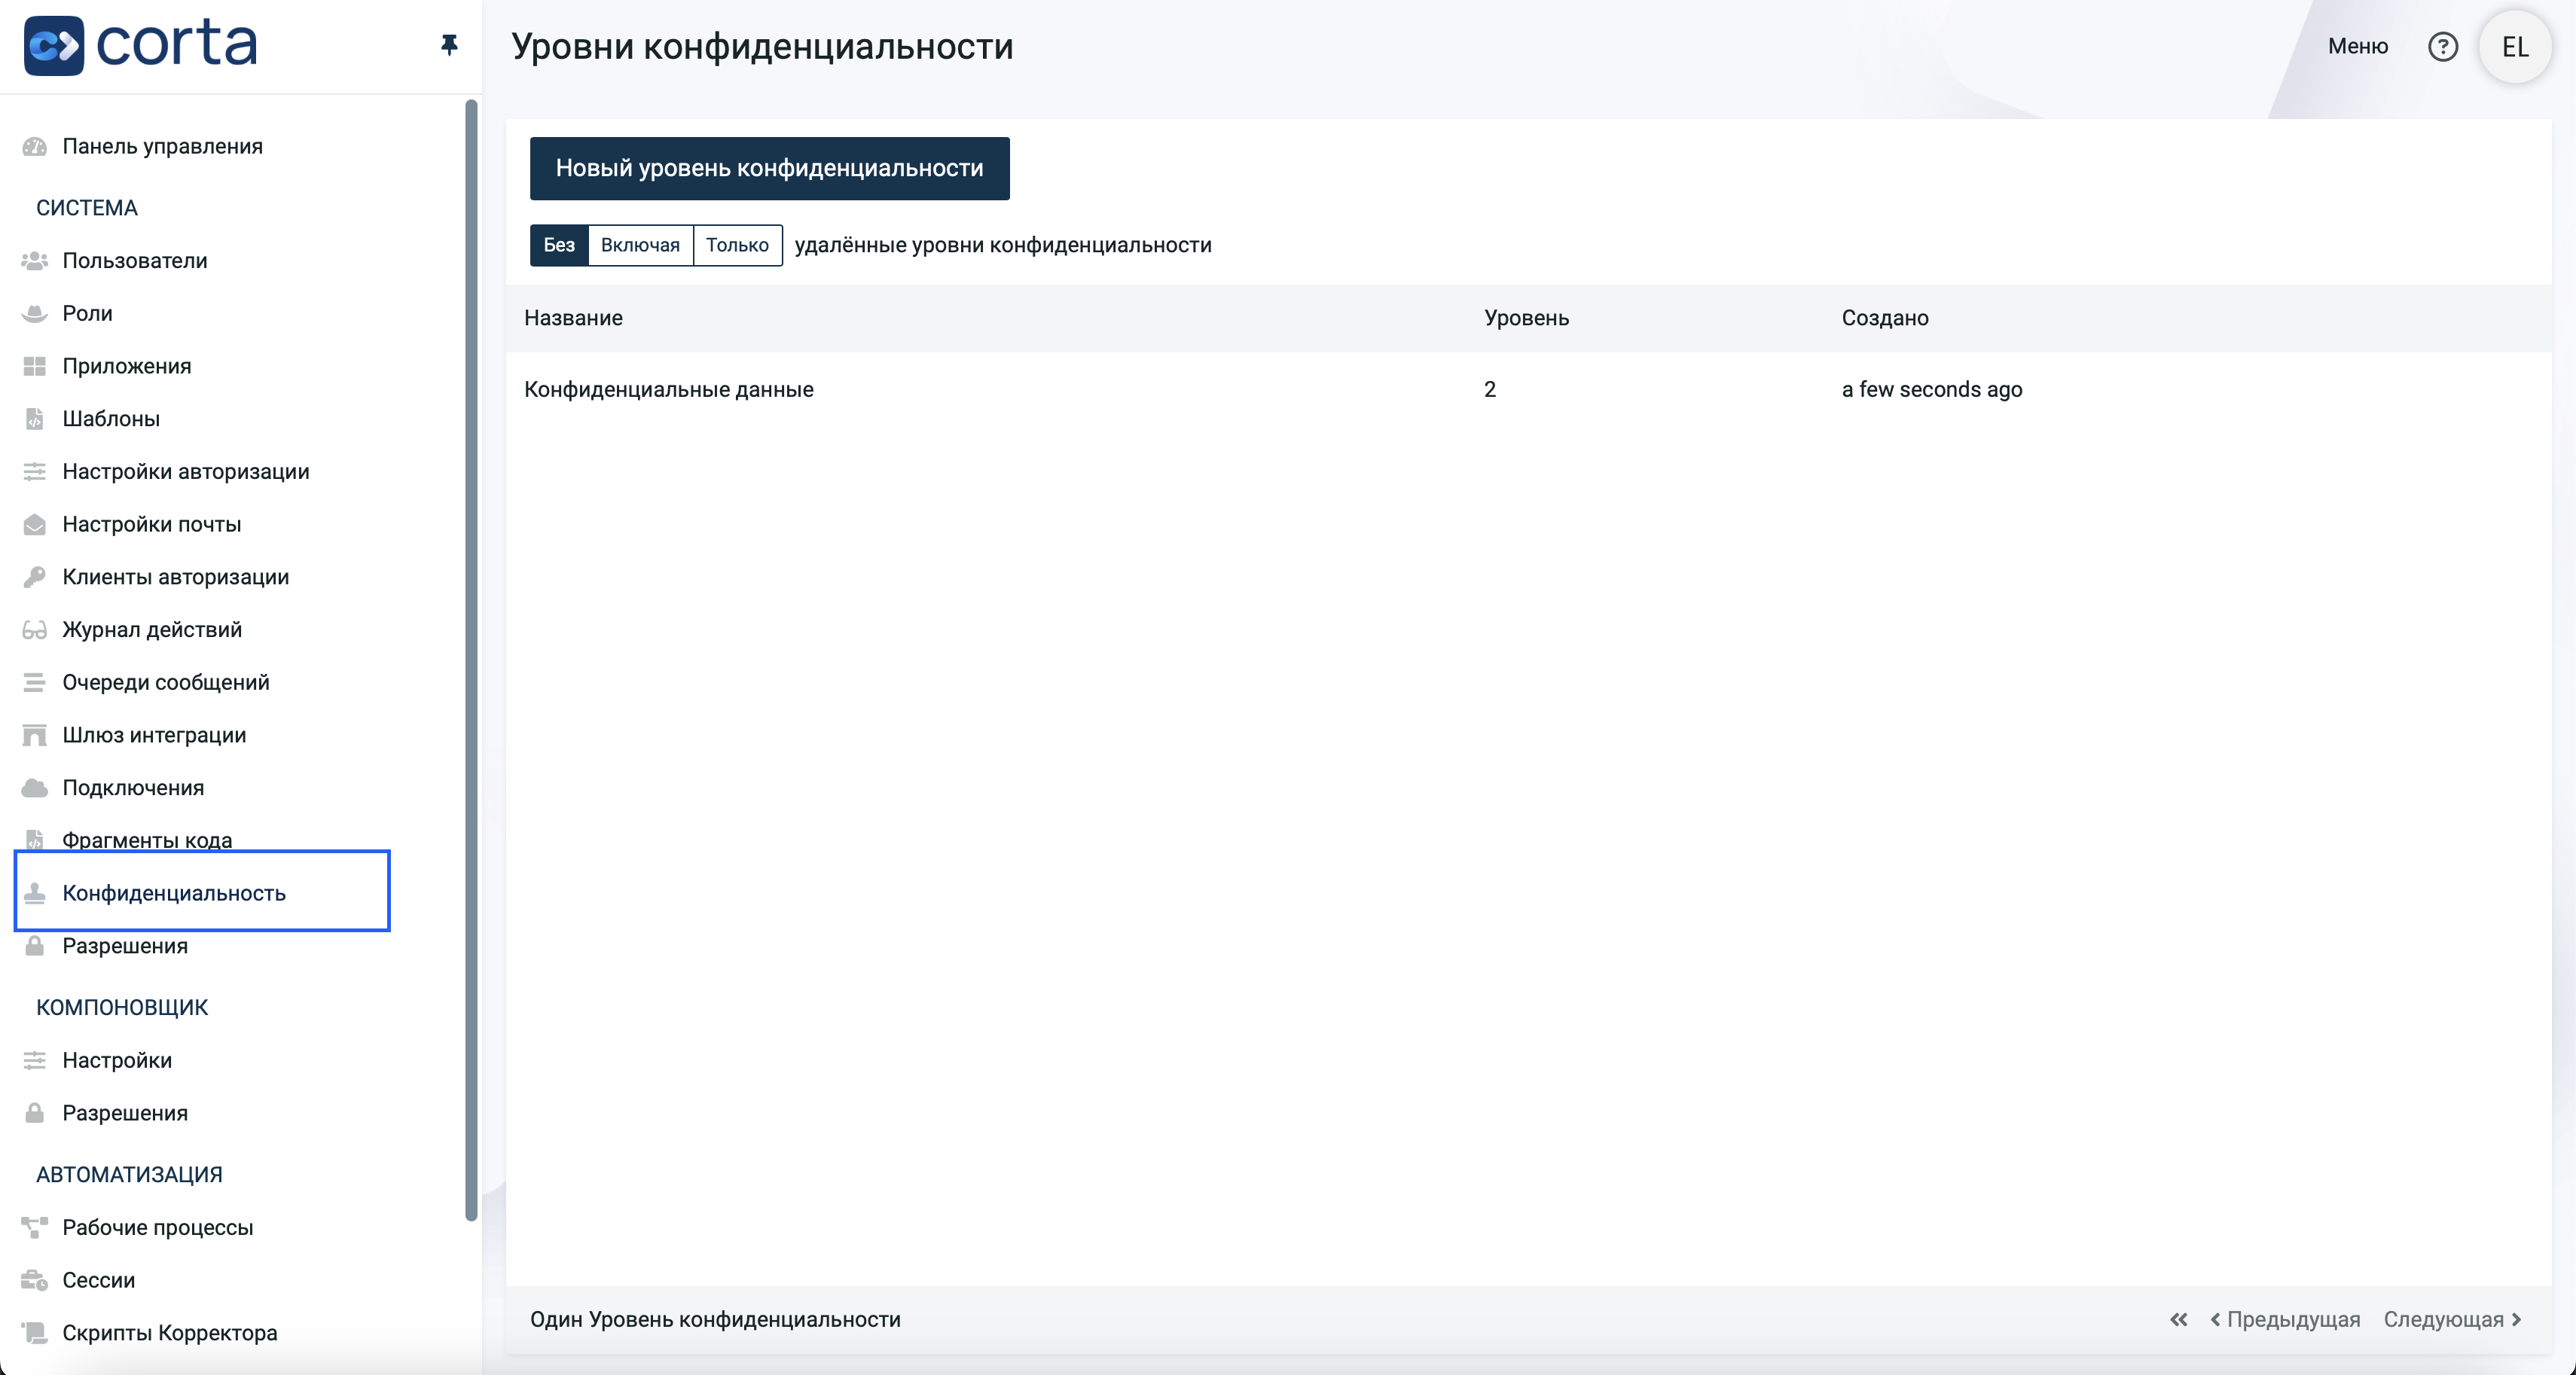The width and height of the screenshot is (2576, 1375).
Task: Open Панель управления in sidebar
Action: [x=163, y=146]
